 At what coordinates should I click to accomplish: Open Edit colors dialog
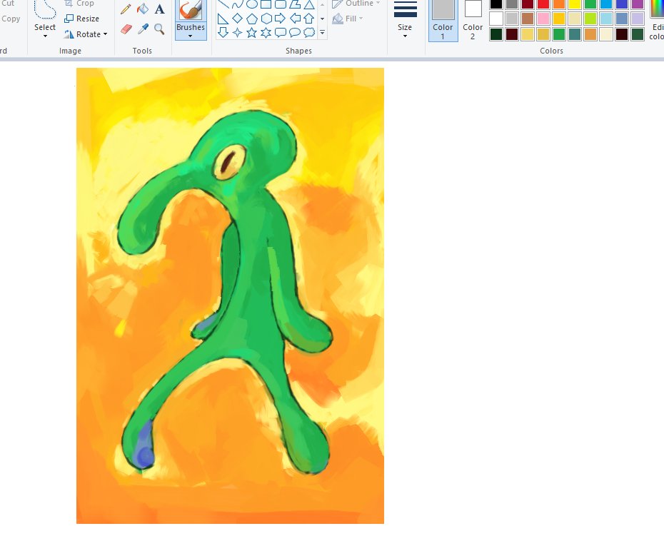(x=656, y=20)
